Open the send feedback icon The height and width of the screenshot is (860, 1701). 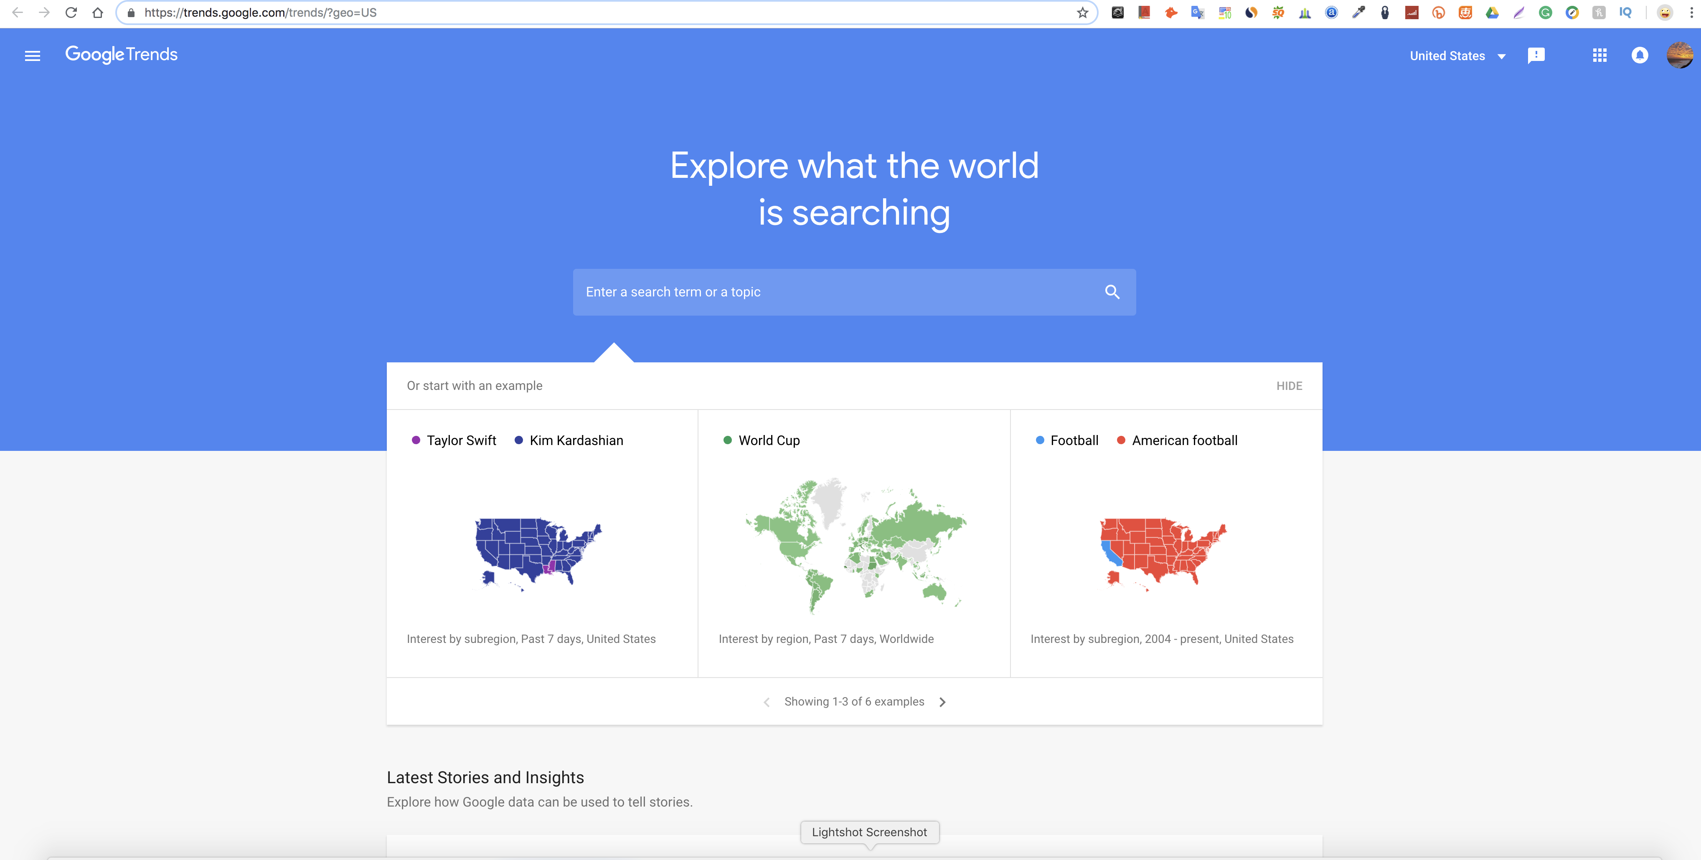[x=1536, y=56]
